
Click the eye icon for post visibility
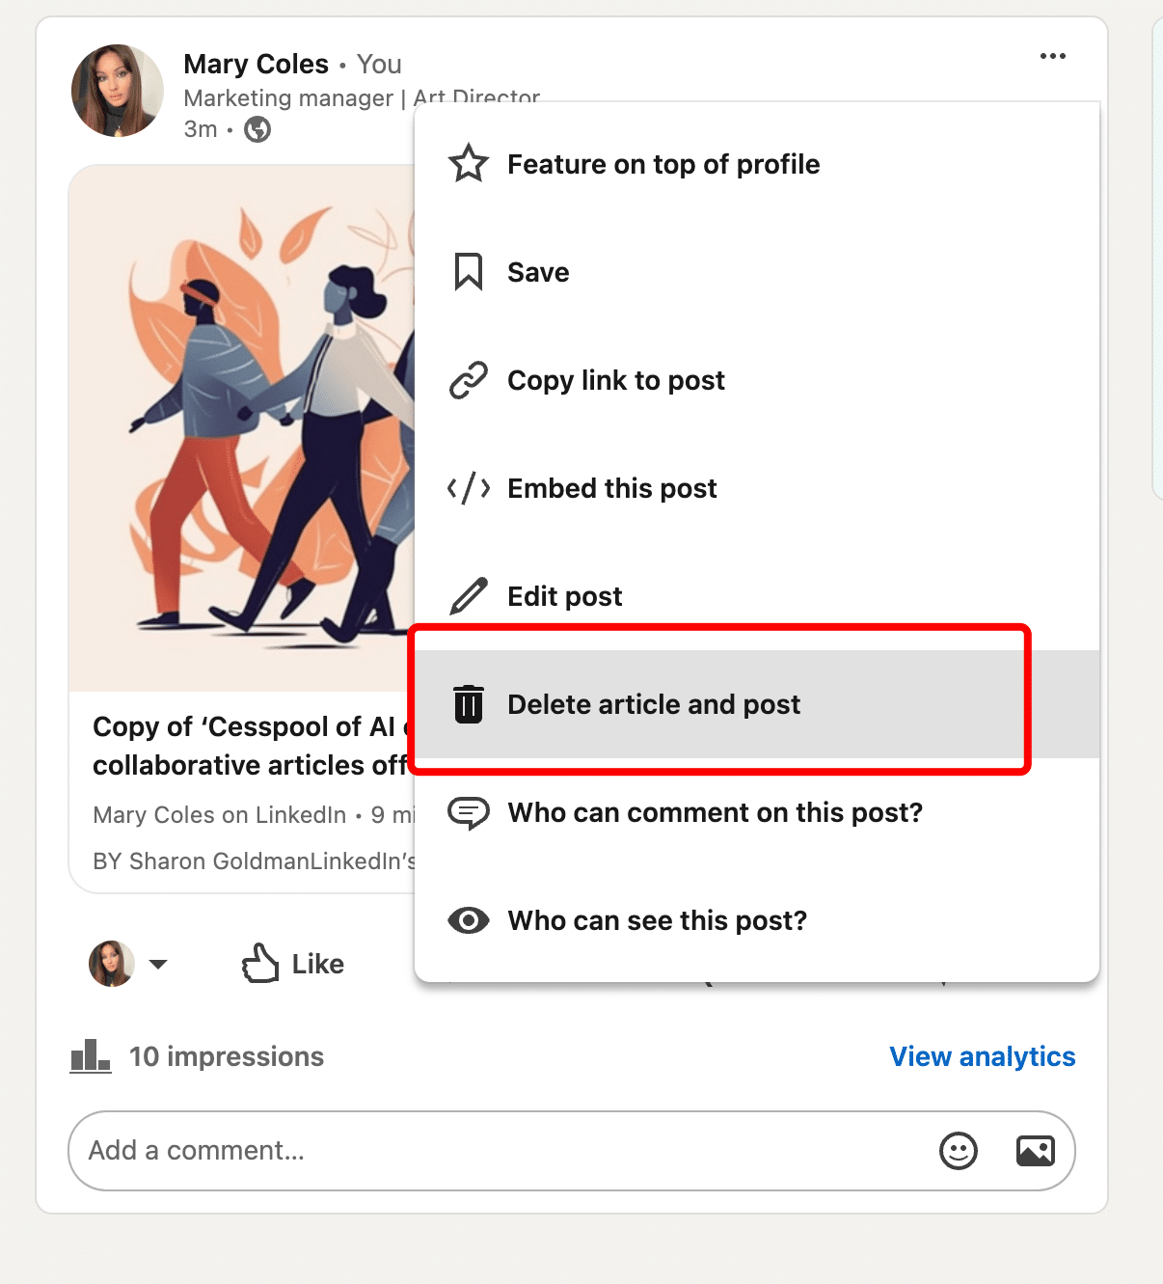[468, 920]
